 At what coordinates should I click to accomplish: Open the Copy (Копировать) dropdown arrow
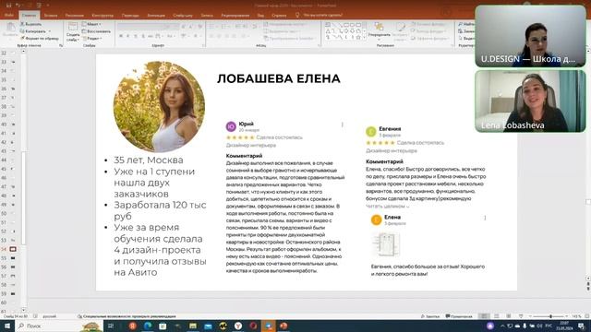point(49,31)
